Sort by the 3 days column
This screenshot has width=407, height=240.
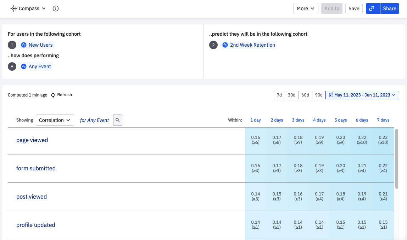point(298,120)
